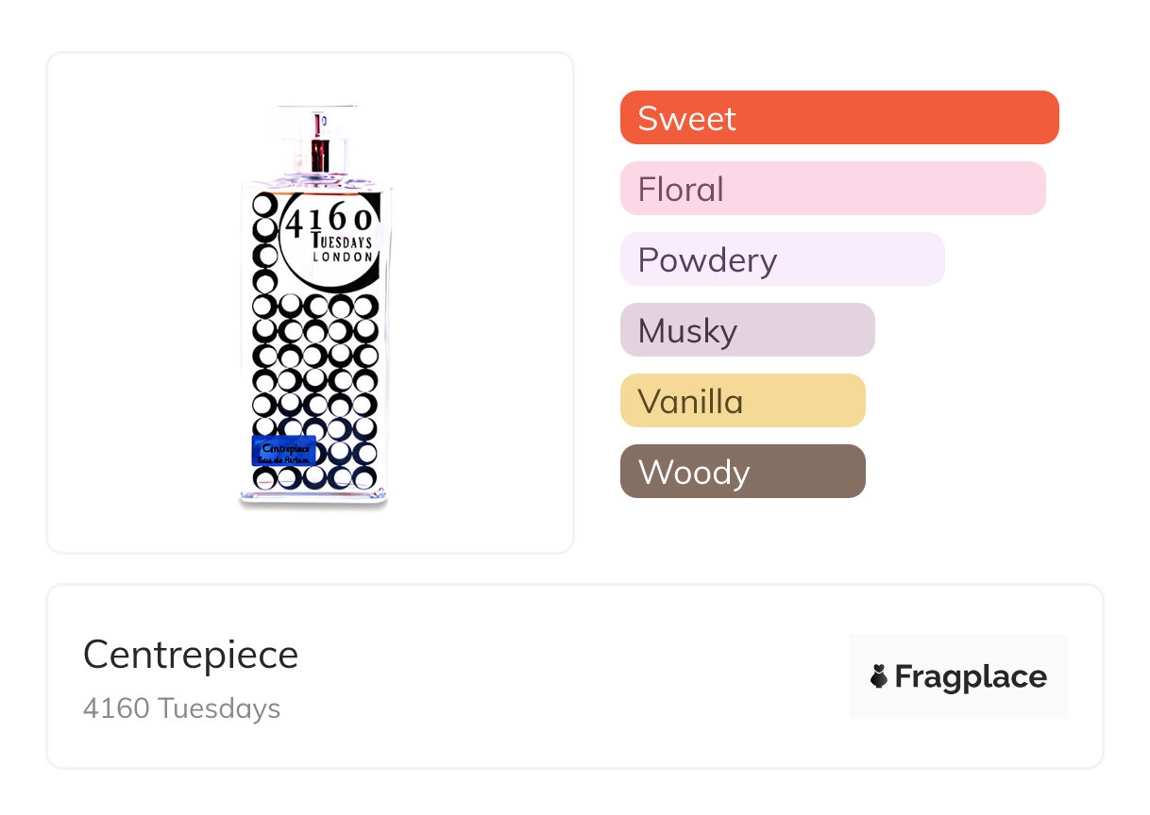Click the Fragplace wordmark text
Image resolution: width=1150 pixels, height=815 pixels.
coord(971,677)
